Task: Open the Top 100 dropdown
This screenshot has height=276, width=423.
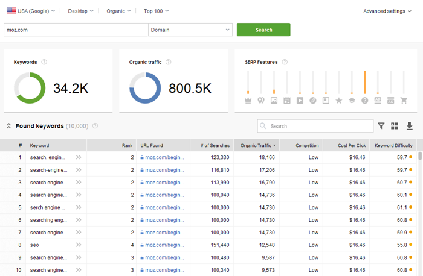Action: (157, 11)
